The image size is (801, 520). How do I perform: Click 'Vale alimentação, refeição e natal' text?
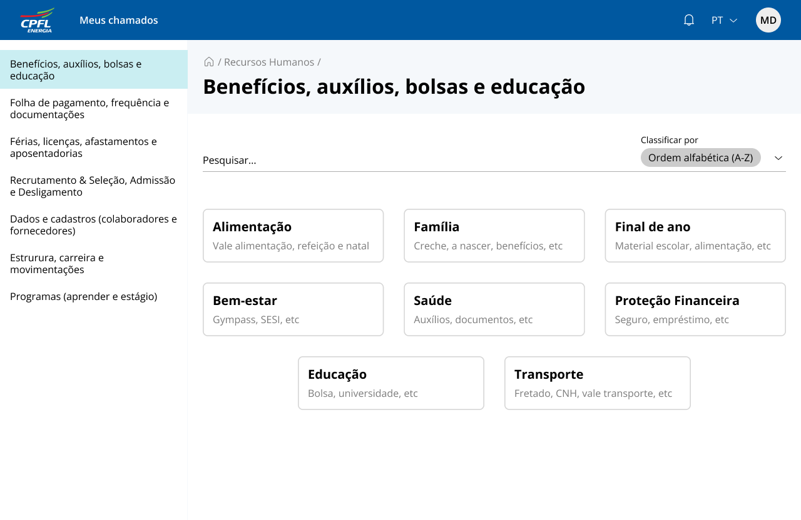click(291, 246)
